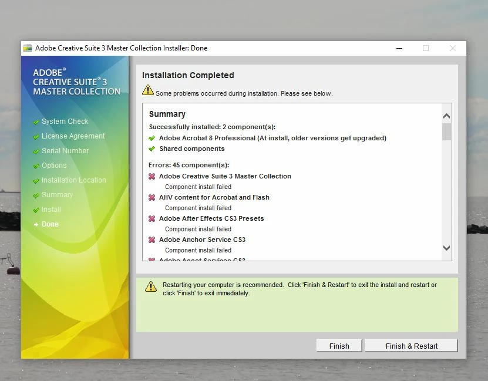Click 'Adobe Acrobat 8 Professional' entry text
The height and width of the screenshot is (381, 488).
coord(272,138)
